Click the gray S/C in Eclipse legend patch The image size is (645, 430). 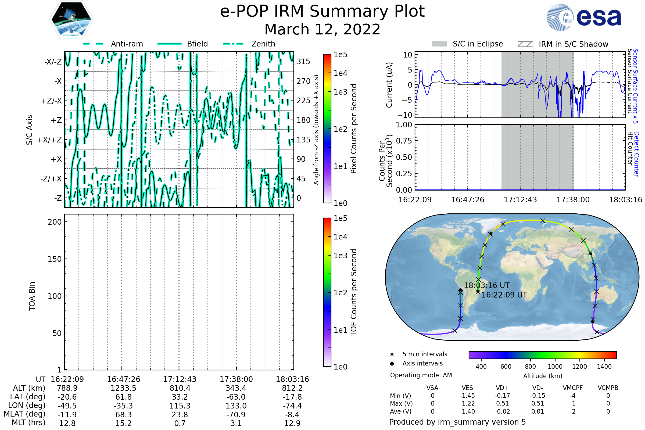click(x=439, y=44)
